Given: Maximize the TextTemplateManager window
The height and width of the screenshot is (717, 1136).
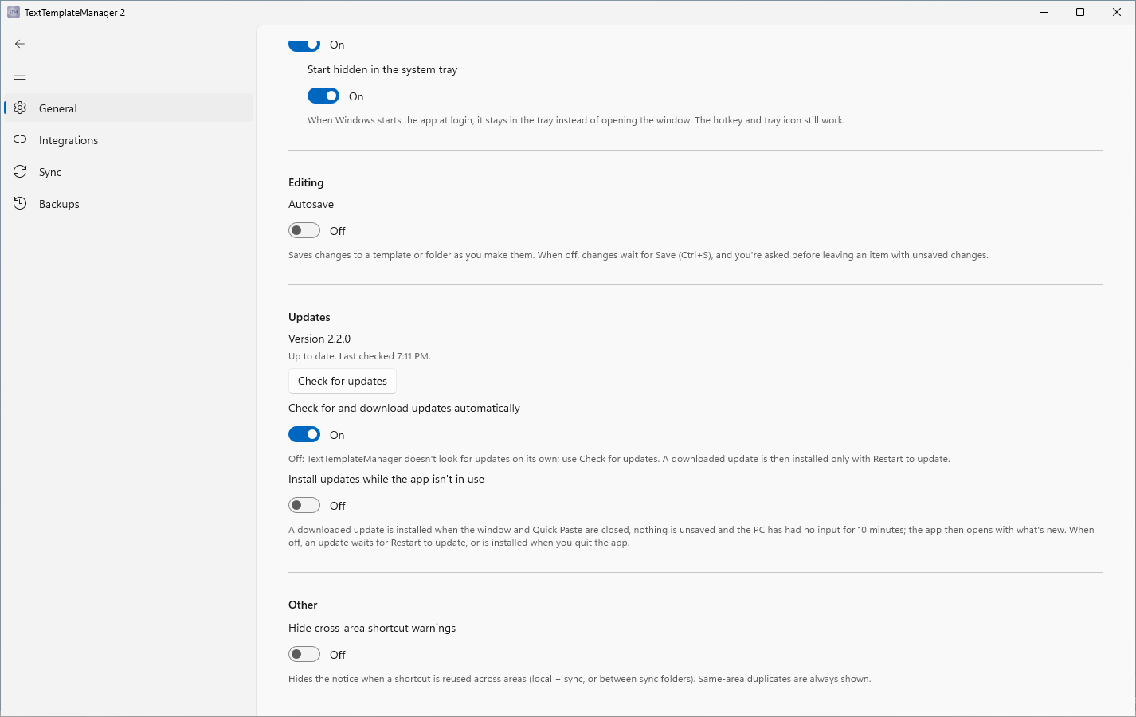Looking at the screenshot, I should (x=1080, y=12).
